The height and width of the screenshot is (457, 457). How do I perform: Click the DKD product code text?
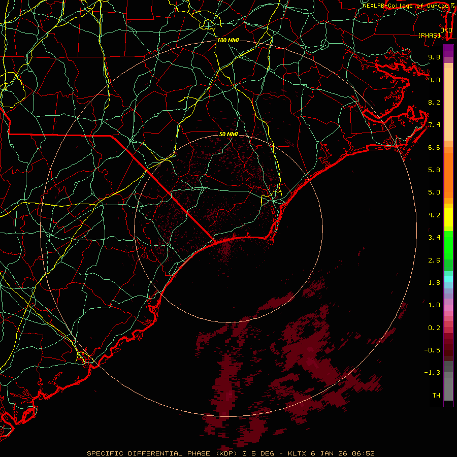pos(446,30)
